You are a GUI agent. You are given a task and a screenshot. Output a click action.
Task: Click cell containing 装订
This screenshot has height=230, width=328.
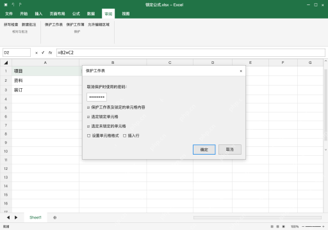(45, 90)
